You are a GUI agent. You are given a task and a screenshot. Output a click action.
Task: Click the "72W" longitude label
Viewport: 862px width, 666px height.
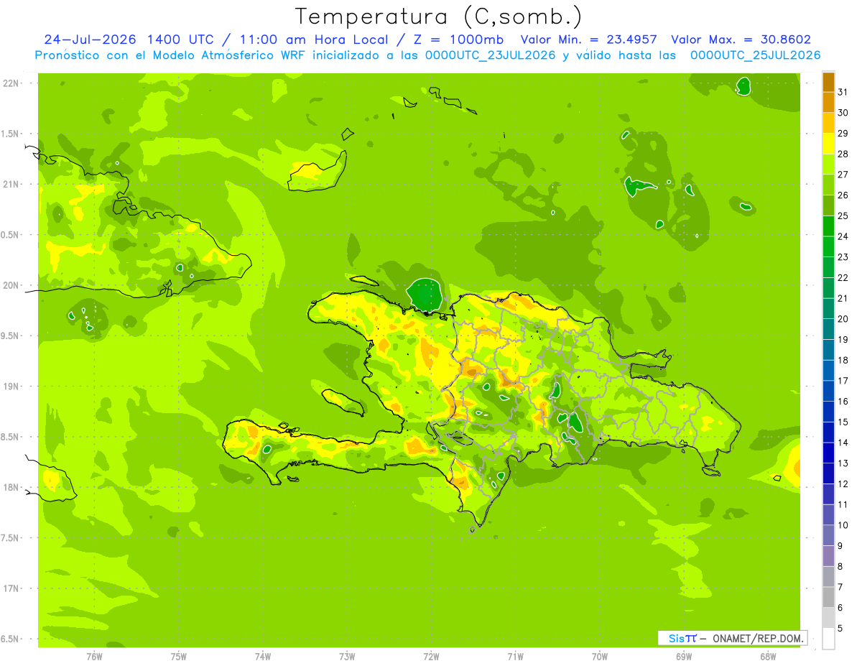point(431,657)
